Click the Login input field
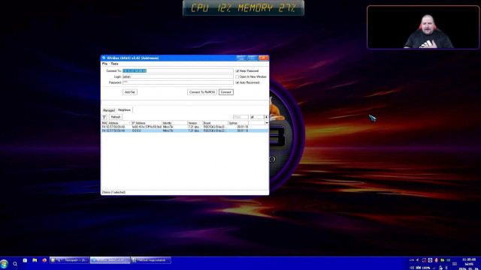The image size is (481, 270). pos(178,76)
